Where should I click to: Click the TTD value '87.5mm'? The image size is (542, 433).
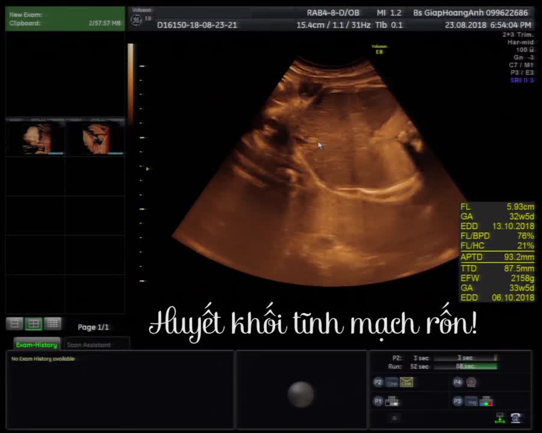coord(519,268)
